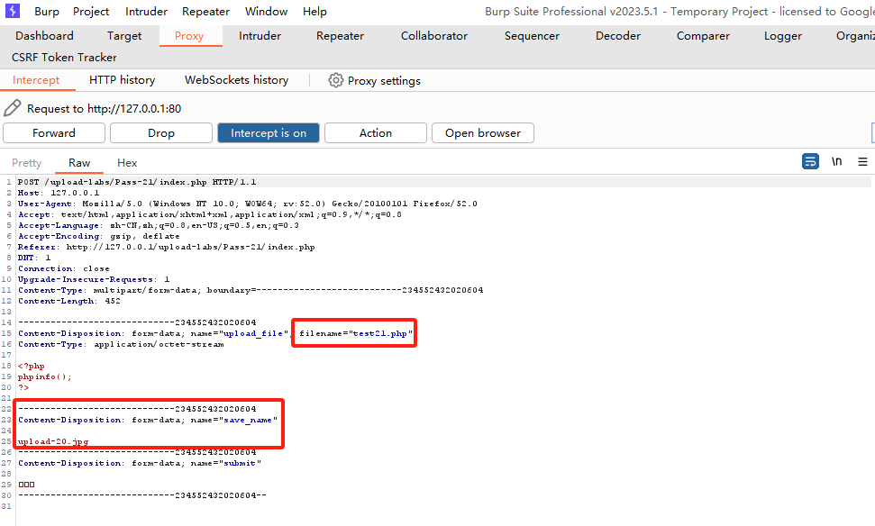The width and height of the screenshot is (875, 526).
Task: Open the Comparer tab
Action: point(703,36)
